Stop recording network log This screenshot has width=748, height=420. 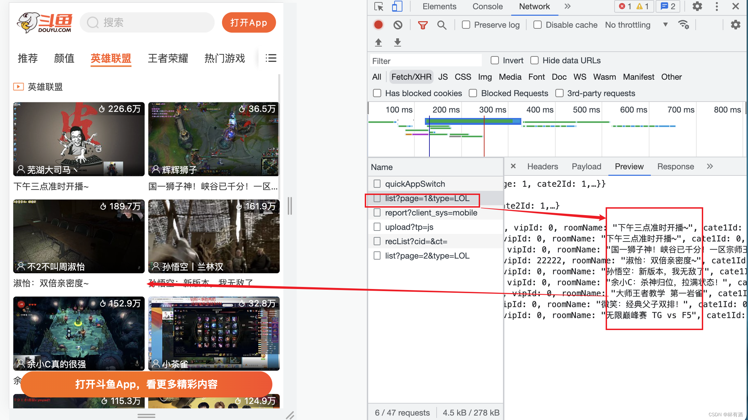click(378, 25)
